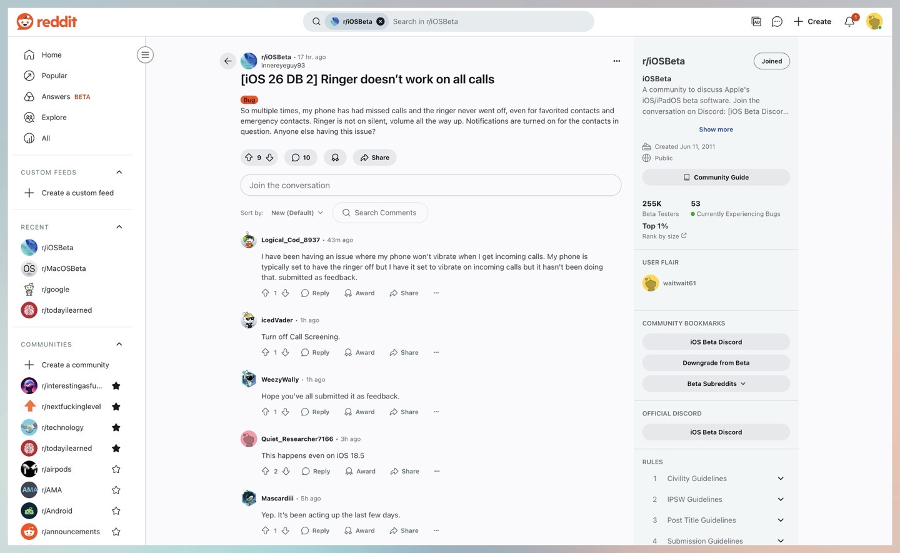Open more options on WeezyWally's comment

(x=436, y=412)
